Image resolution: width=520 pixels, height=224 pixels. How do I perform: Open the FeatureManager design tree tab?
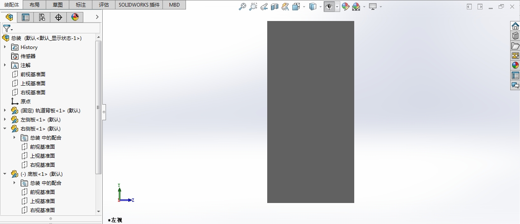tap(9, 17)
